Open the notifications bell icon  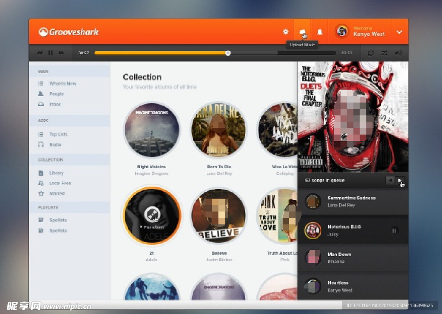click(x=320, y=32)
